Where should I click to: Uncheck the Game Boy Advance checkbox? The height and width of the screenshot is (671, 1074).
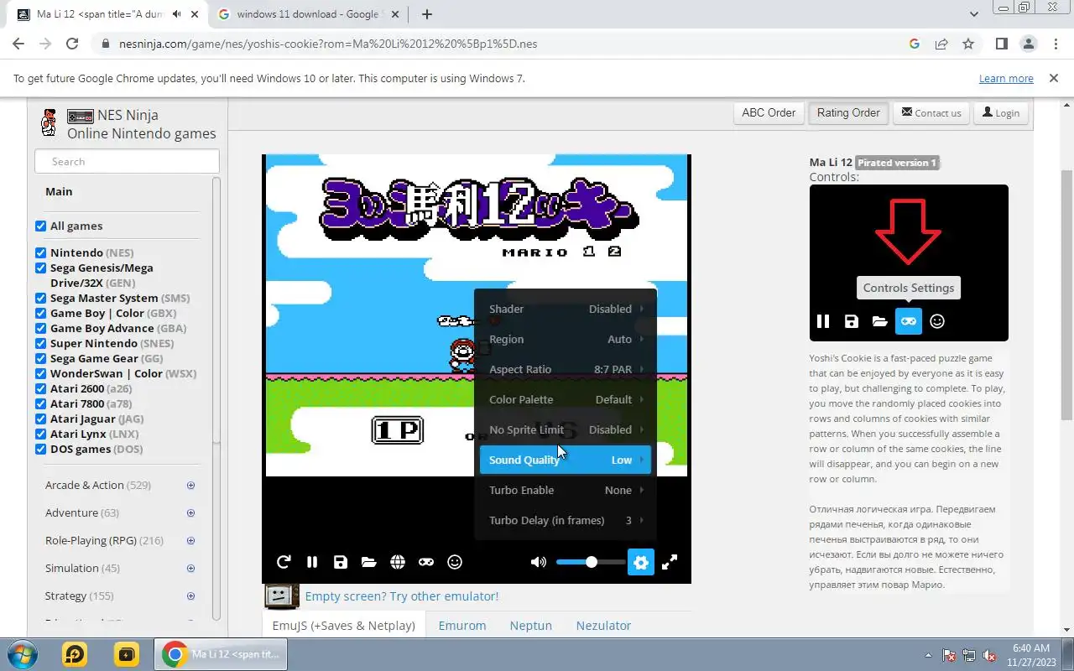tap(40, 328)
